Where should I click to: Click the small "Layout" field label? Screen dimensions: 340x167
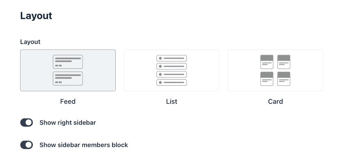pyautogui.click(x=30, y=42)
